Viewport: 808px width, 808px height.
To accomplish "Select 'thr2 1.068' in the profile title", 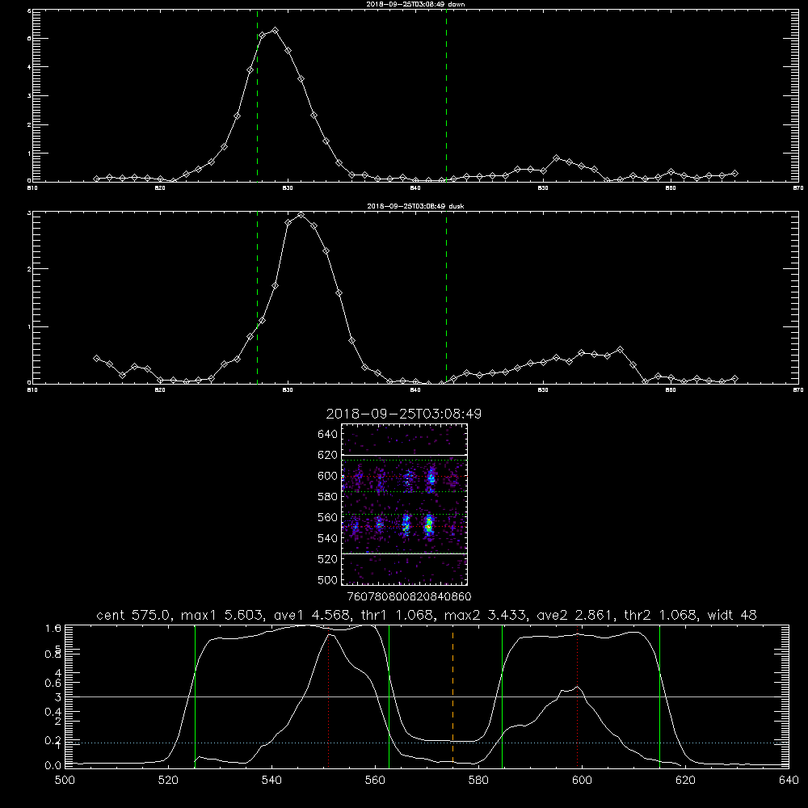I will tap(661, 615).
